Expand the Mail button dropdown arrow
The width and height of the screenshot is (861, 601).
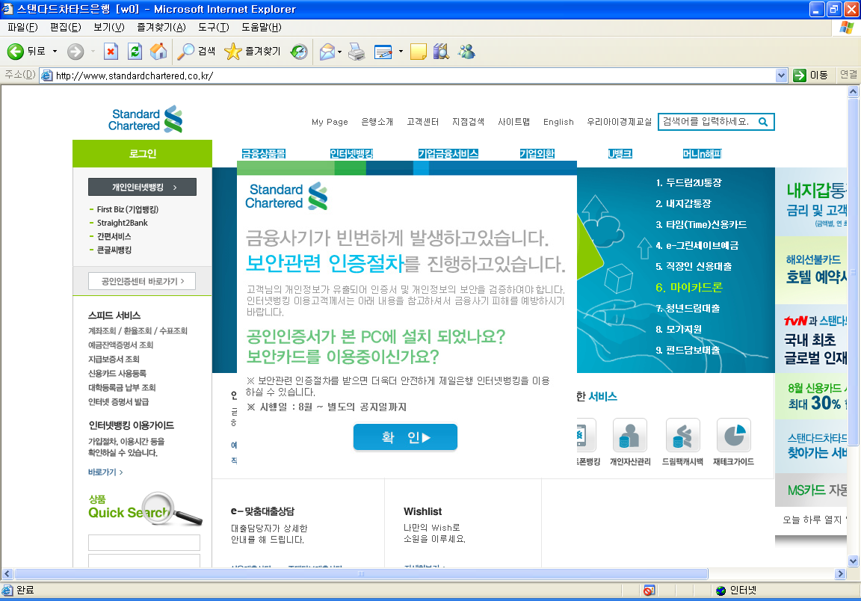tap(339, 52)
